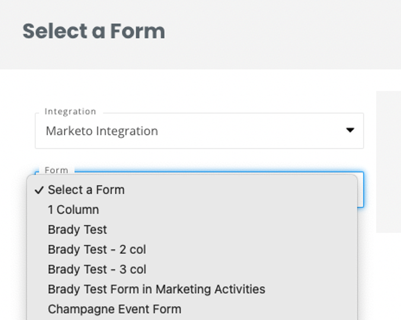This screenshot has height=320, width=401.
Task: Click the Integration dropdown caret arrow
Action: [x=350, y=130]
